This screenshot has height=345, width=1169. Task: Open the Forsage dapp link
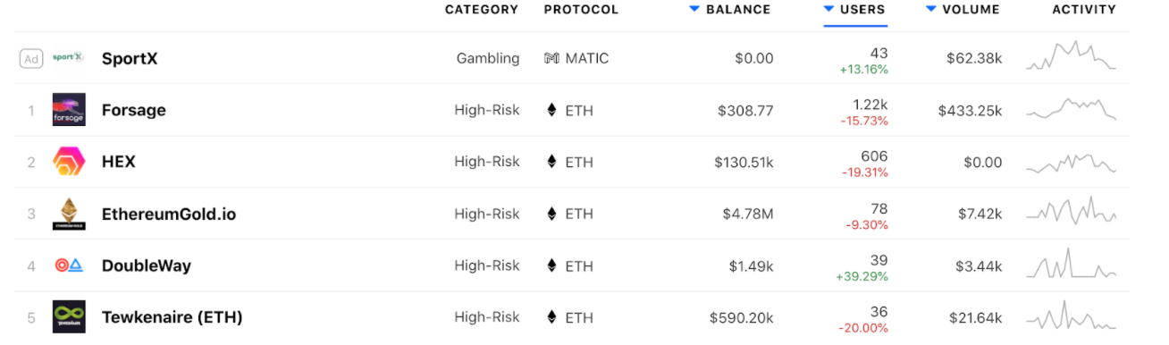[134, 111]
